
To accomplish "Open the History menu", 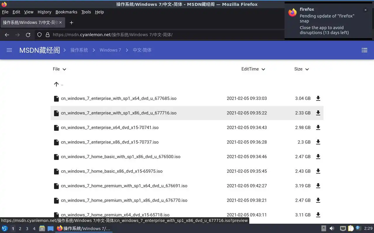I will click(44, 12).
